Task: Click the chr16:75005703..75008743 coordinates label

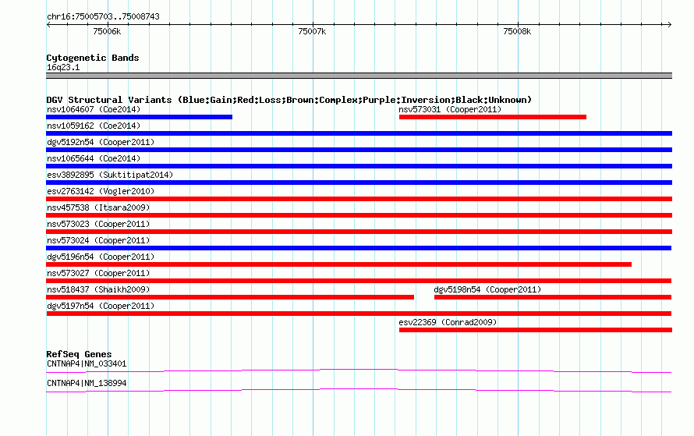Action: 103,17
